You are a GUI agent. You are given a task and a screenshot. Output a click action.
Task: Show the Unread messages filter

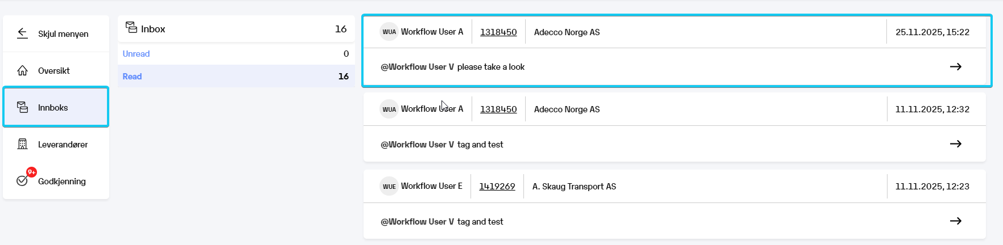coord(236,53)
